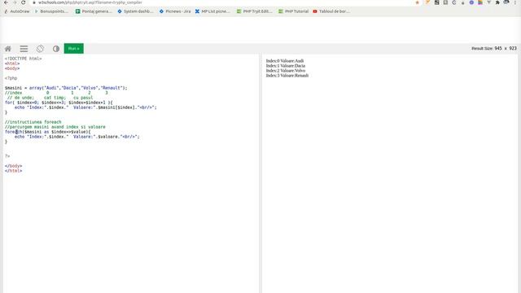Go back in browser history
Image resolution: width=521 pixels, height=293 pixels.
point(6,2)
